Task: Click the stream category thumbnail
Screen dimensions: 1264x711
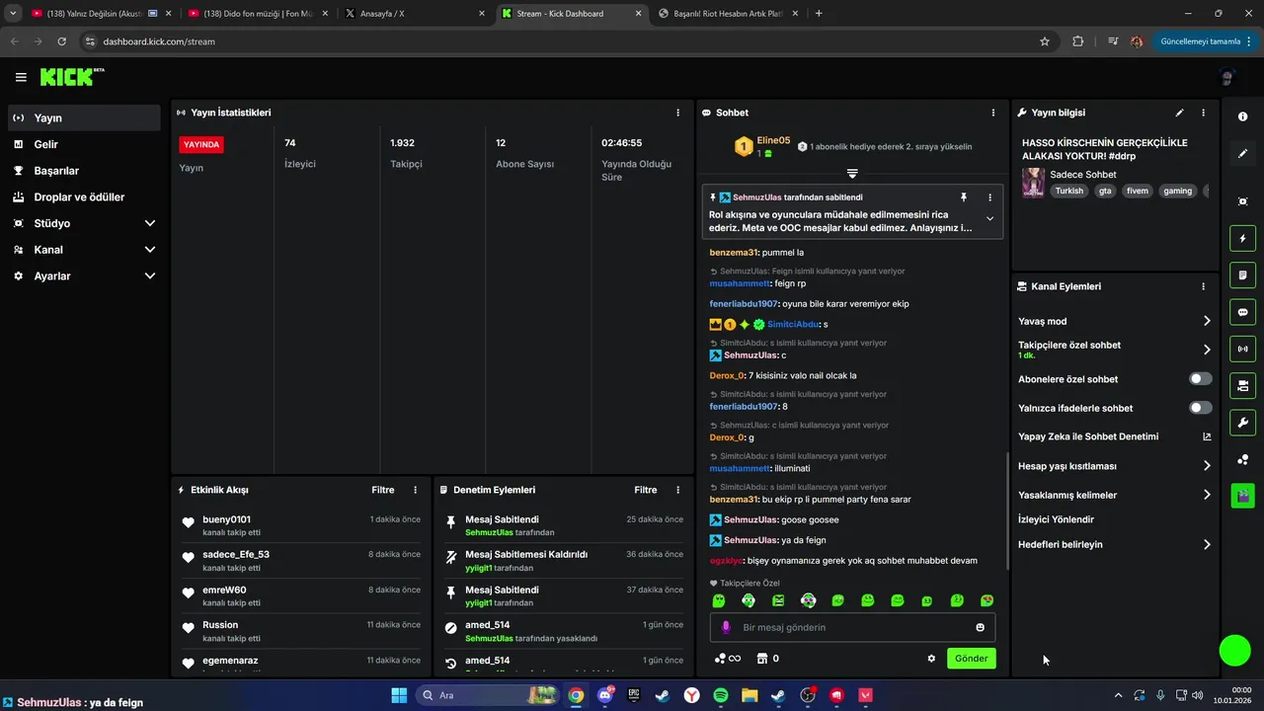Action: pyautogui.click(x=1033, y=183)
